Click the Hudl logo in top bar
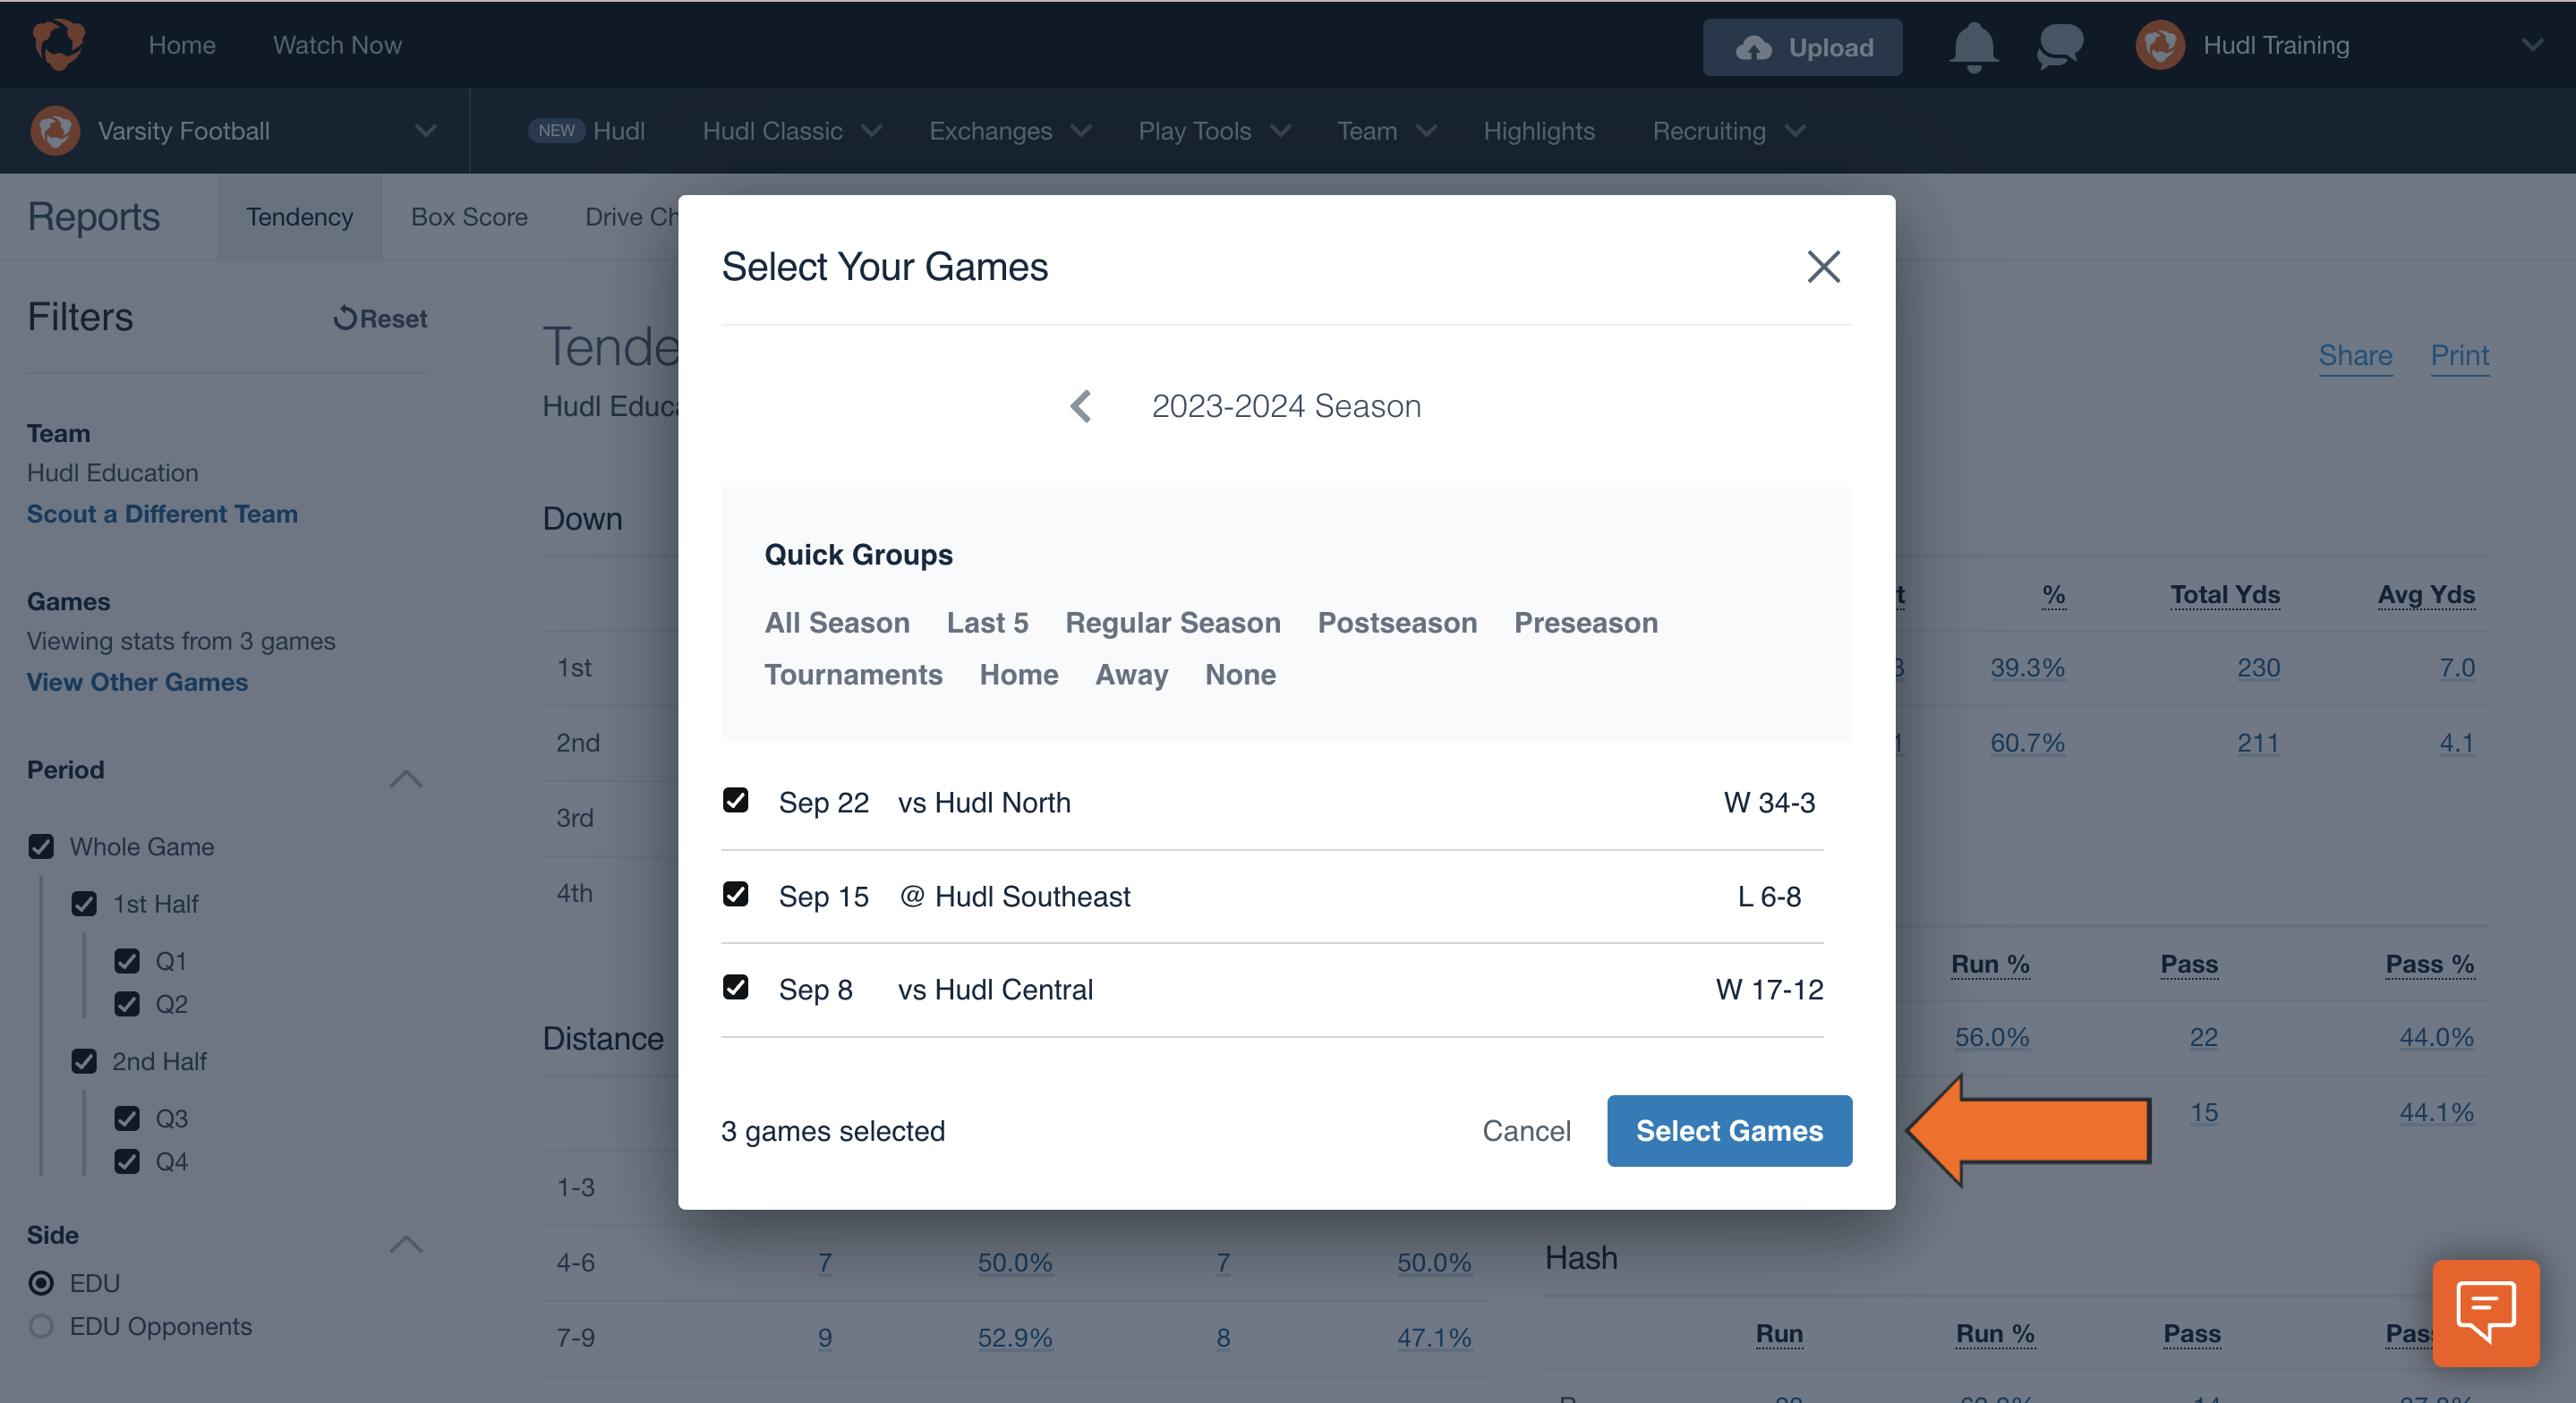The width and height of the screenshot is (2576, 1403). point(58,45)
